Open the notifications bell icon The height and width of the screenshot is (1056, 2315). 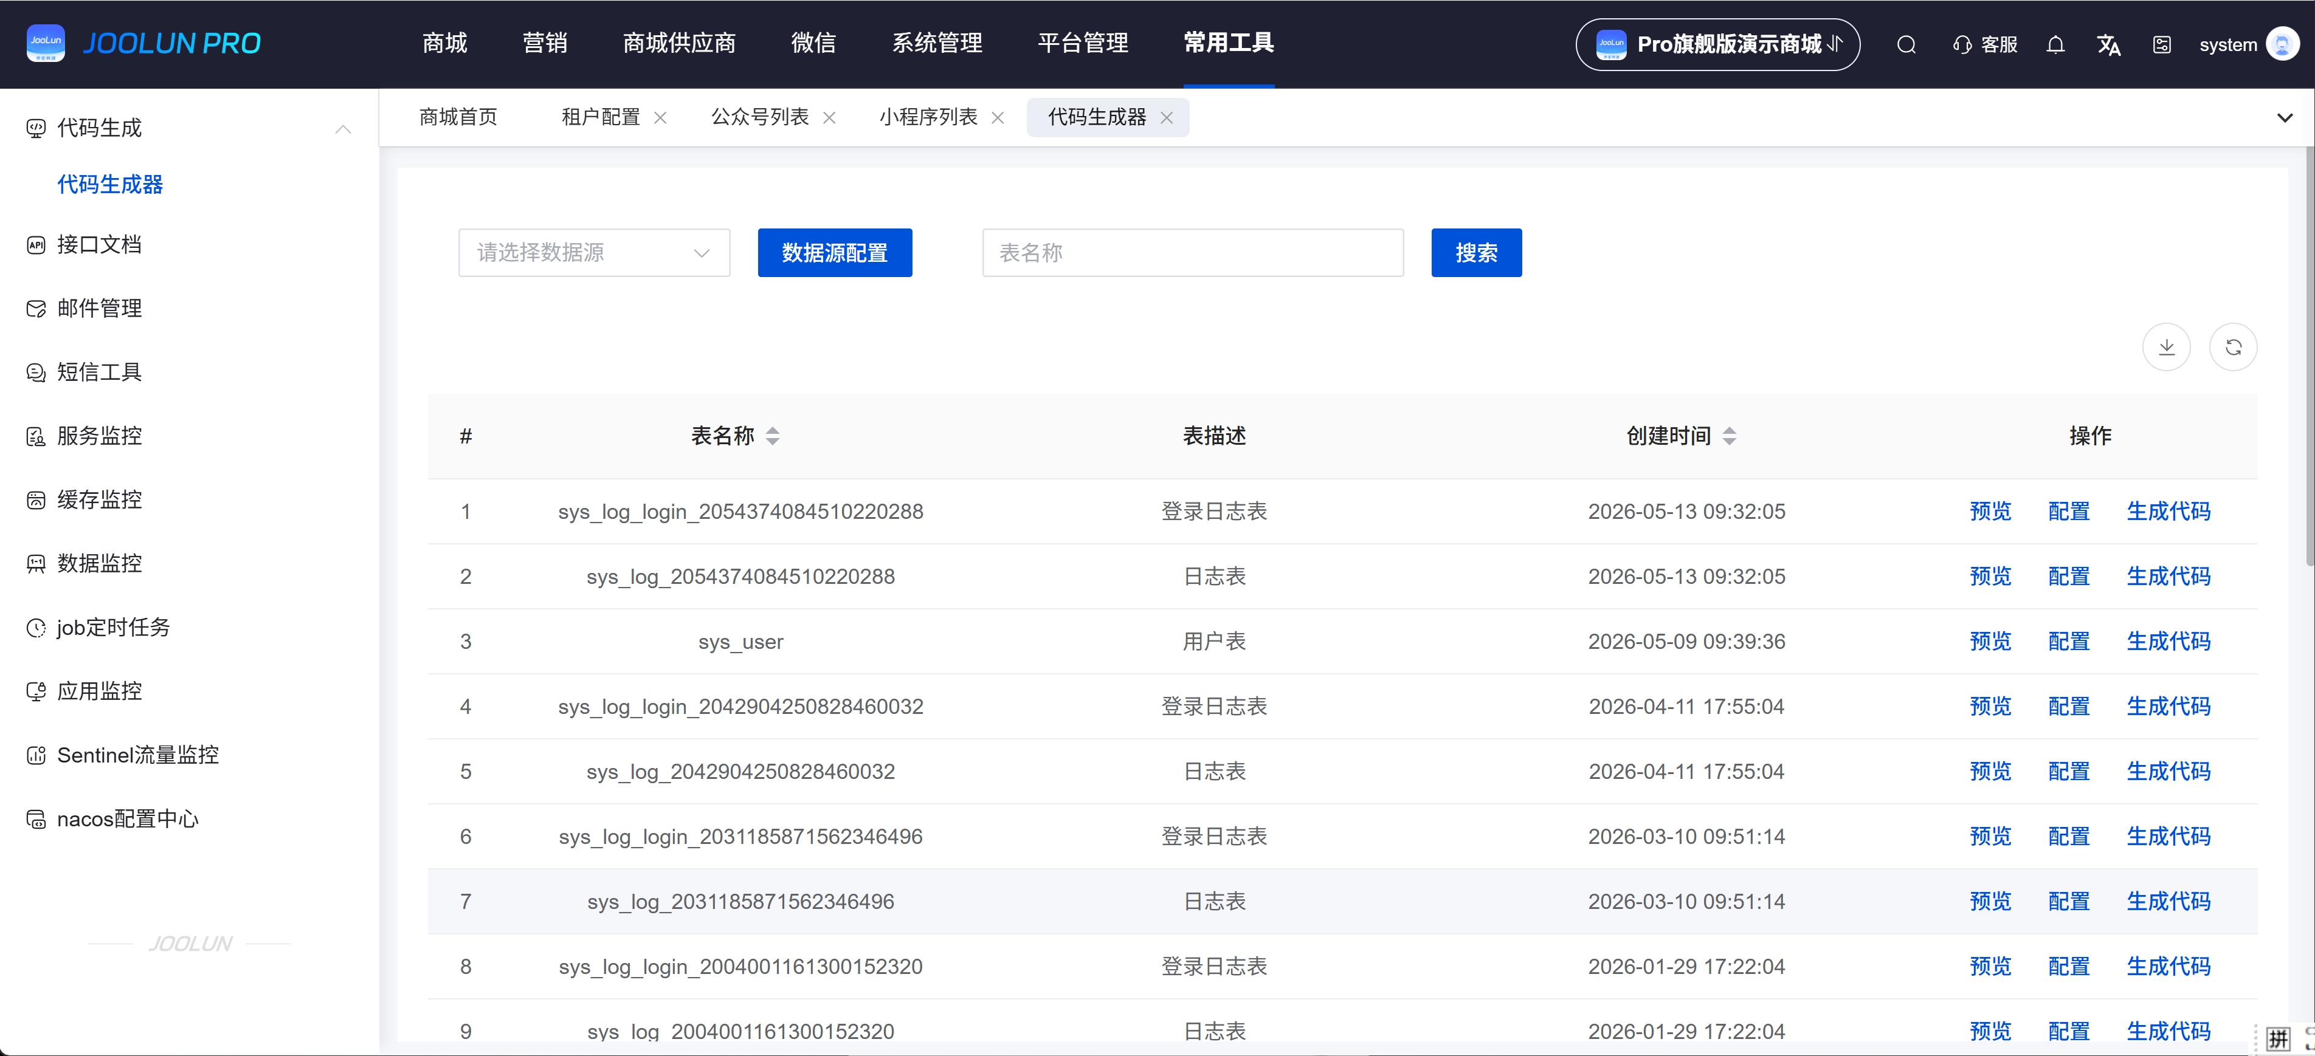coord(2055,45)
